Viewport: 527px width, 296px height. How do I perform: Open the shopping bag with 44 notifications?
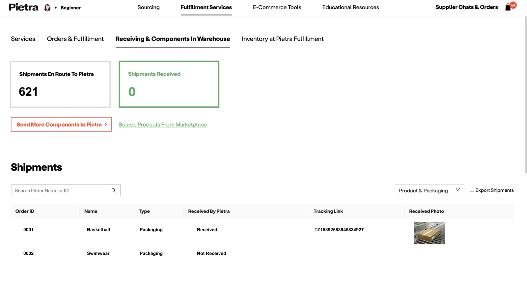[x=508, y=7]
